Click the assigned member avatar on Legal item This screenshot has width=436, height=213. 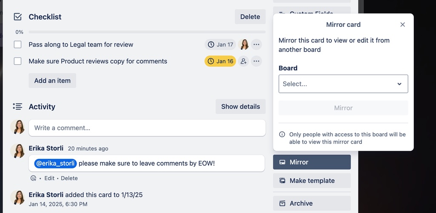[x=244, y=45]
